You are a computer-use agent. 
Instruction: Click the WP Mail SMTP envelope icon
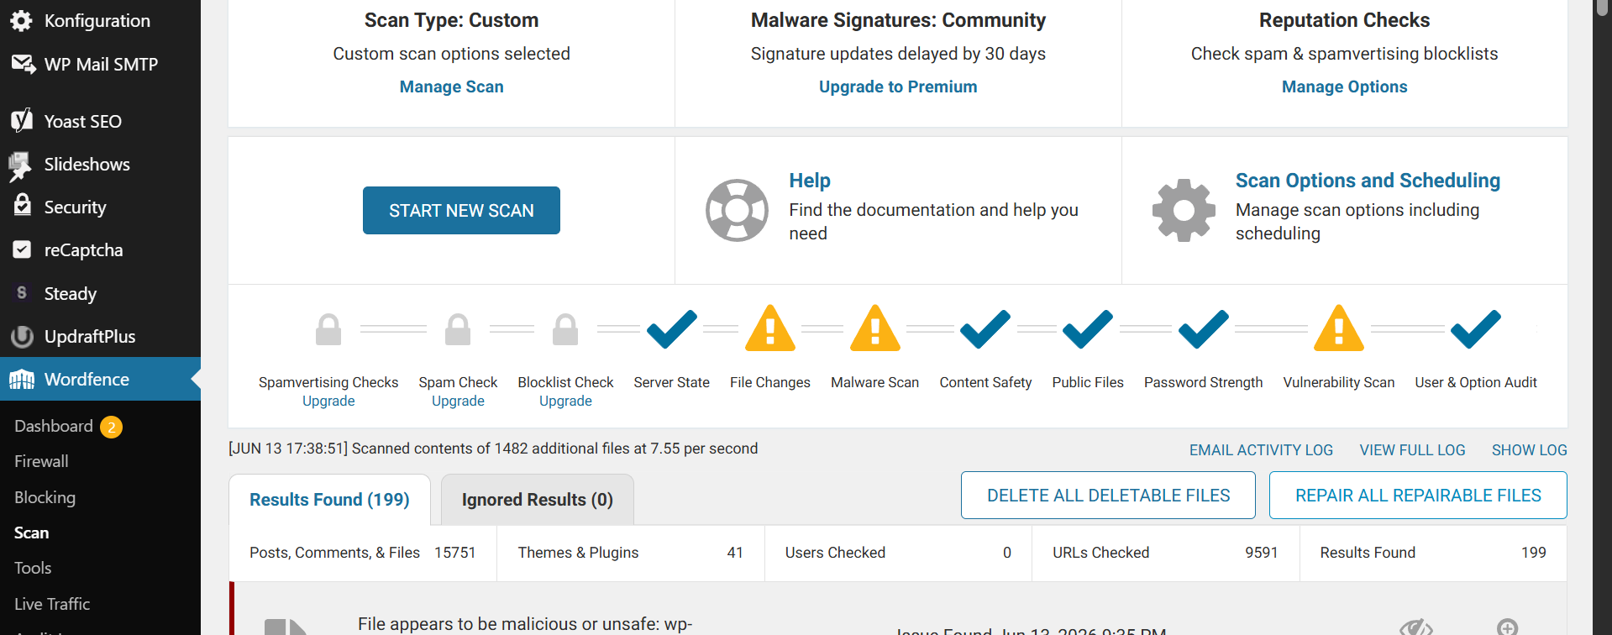[x=23, y=64]
